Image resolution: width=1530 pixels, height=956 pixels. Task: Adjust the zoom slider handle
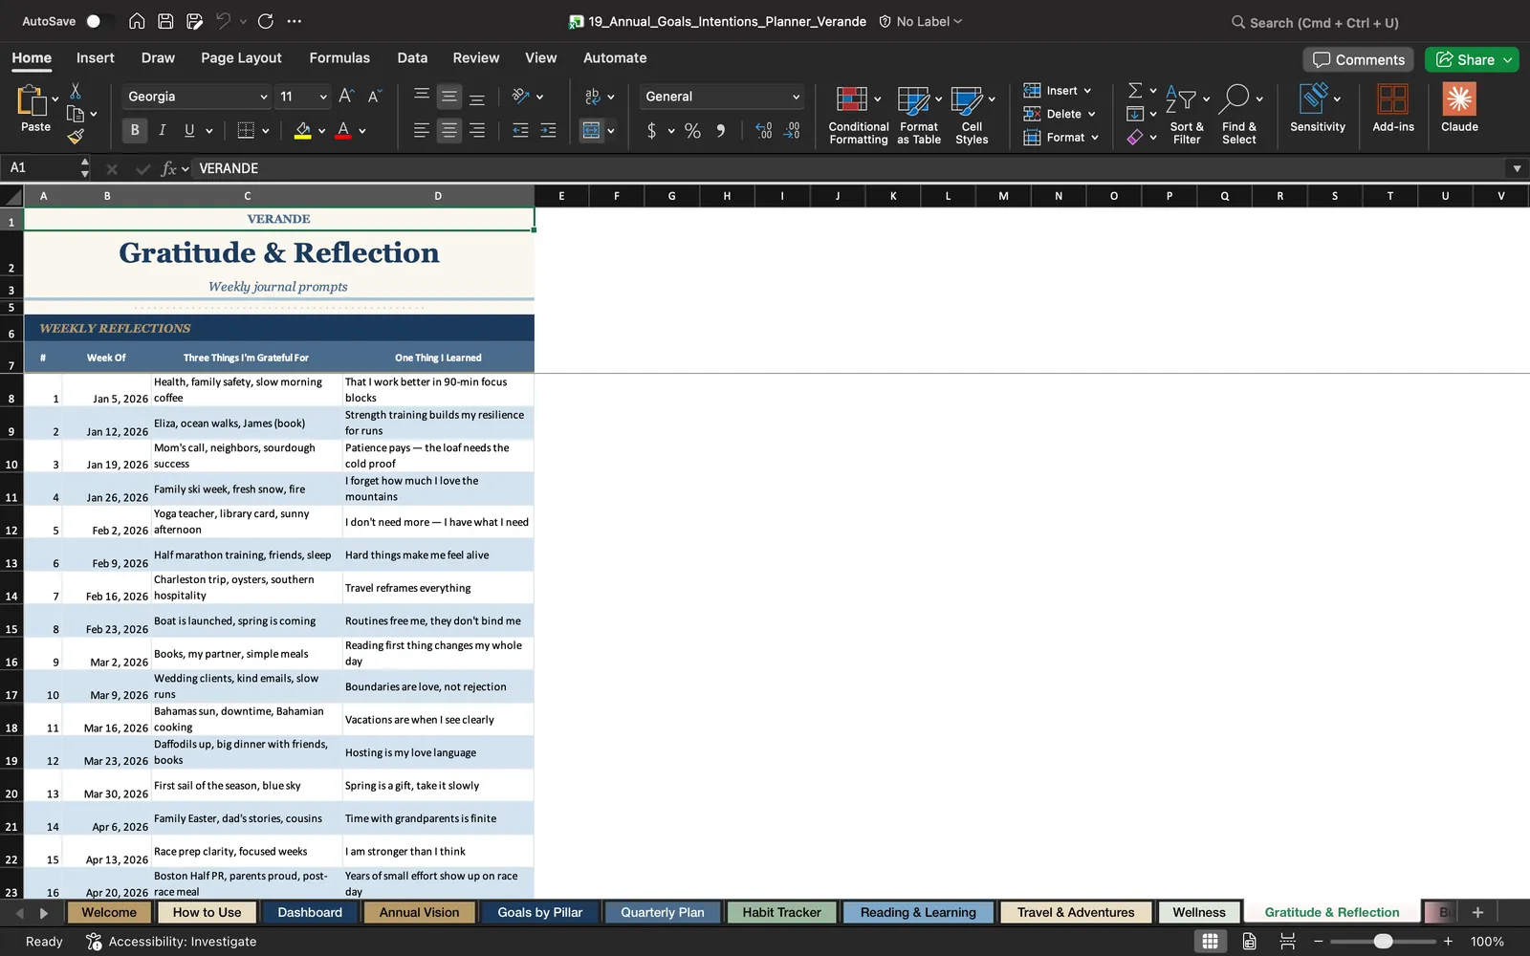coord(1383,942)
